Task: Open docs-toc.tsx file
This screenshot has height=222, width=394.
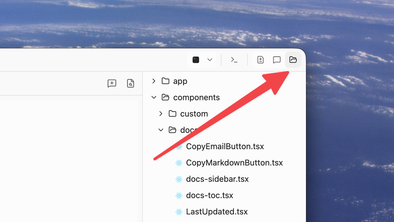Action: 210,195
